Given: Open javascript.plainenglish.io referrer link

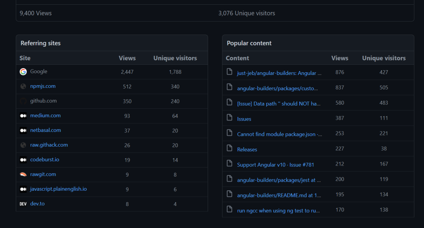Looking at the screenshot, I should click(x=58, y=189).
